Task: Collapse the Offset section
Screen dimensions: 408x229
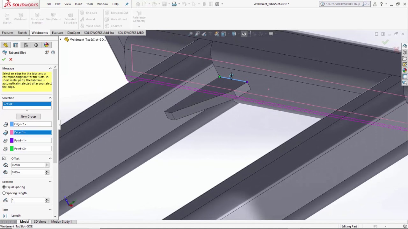Action: click(50, 158)
